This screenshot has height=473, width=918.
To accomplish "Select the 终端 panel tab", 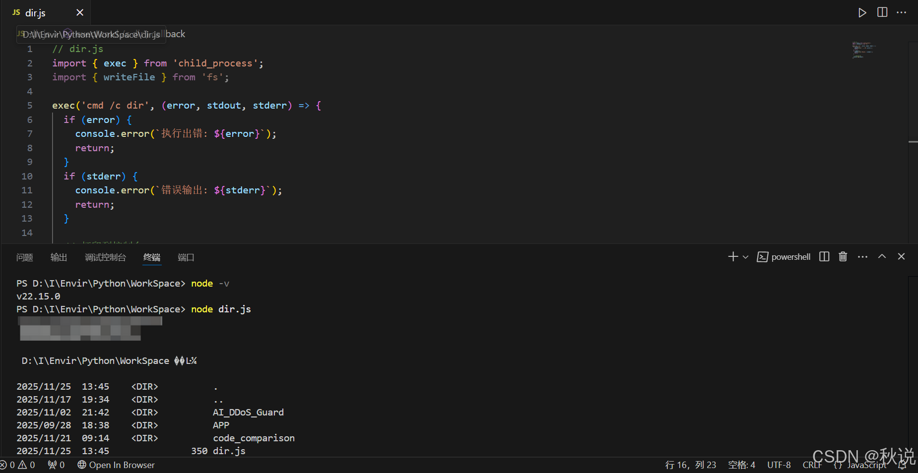I will coord(152,257).
